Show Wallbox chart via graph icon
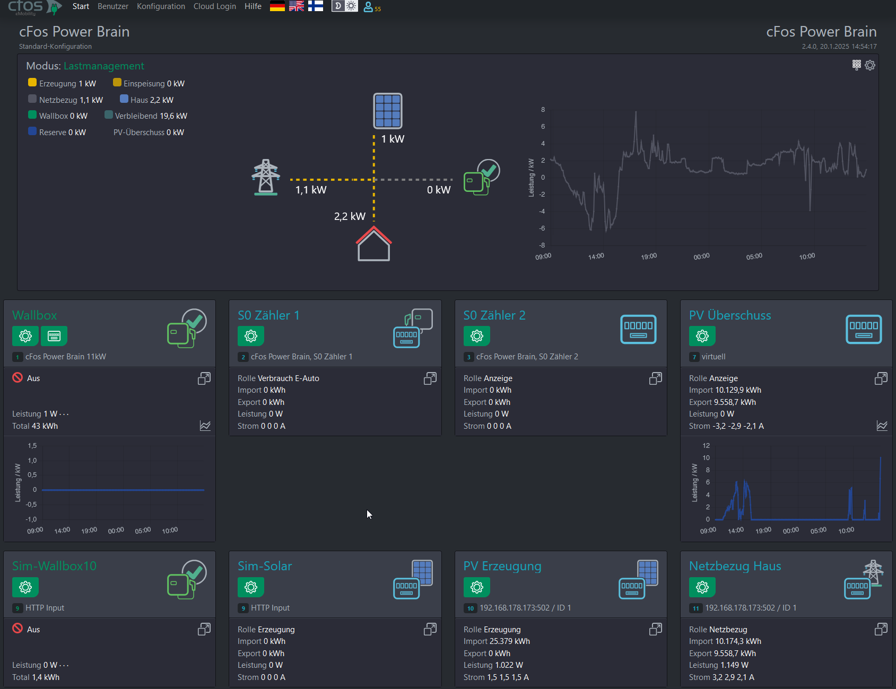Viewport: 896px width, 689px height. coord(205,426)
